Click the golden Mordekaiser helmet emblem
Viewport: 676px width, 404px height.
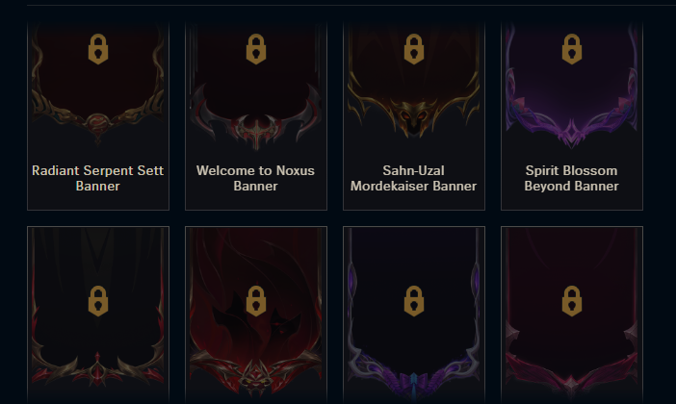[x=413, y=117]
